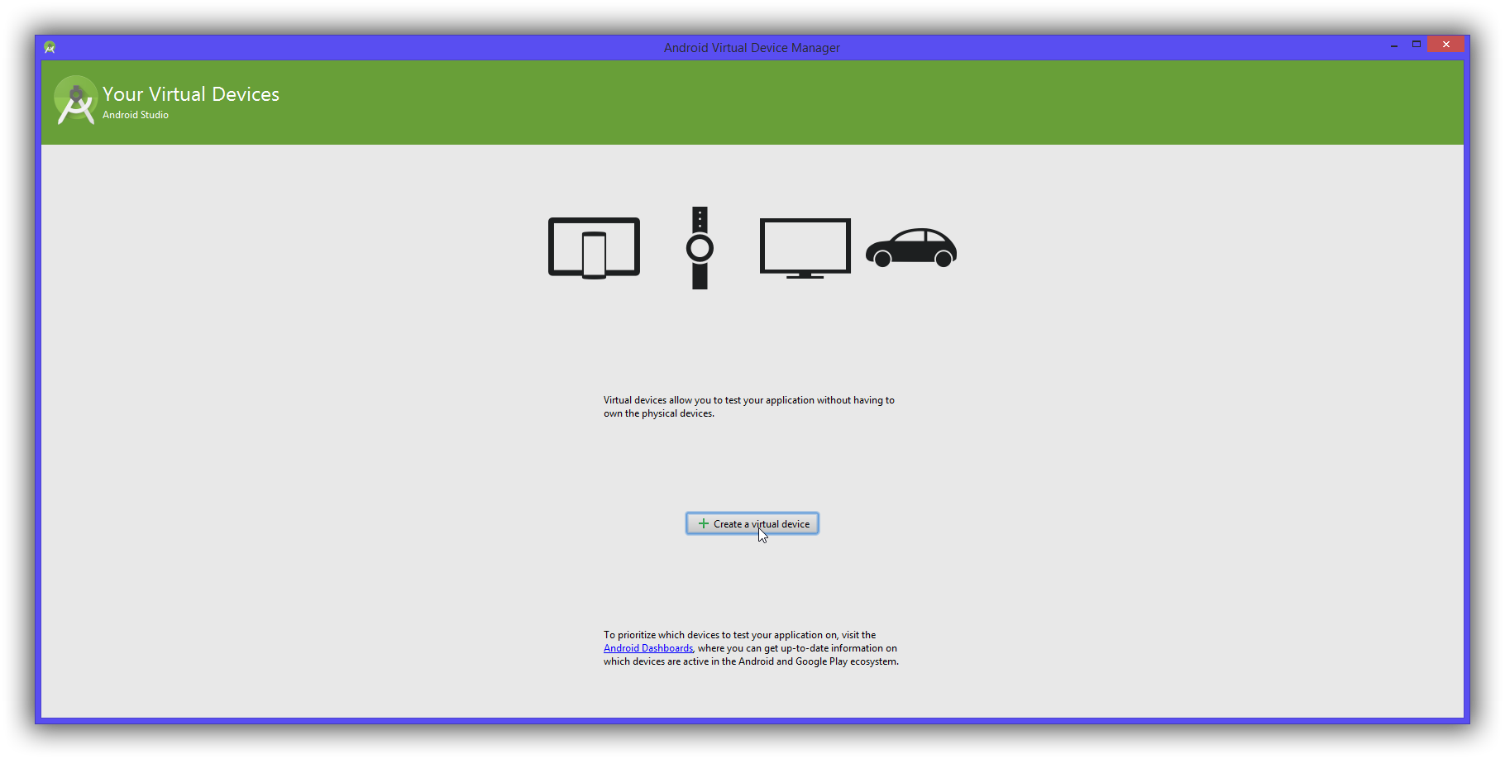
Task: Click the TV screen device icon
Action: 805,248
